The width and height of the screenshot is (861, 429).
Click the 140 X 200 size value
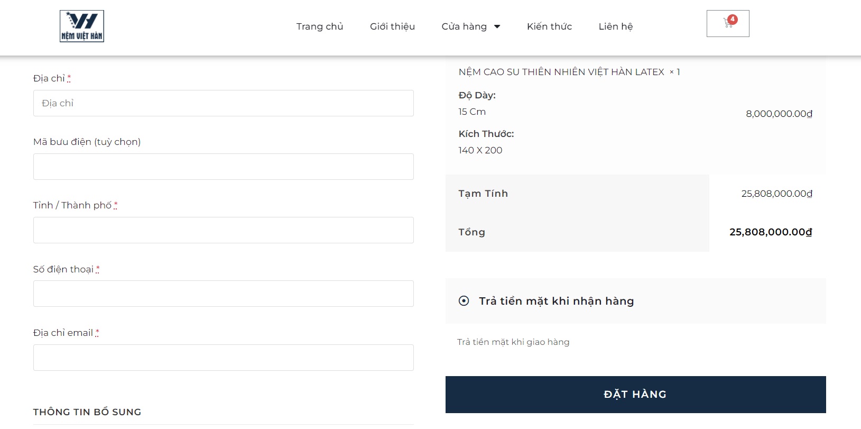click(x=480, y=150)
